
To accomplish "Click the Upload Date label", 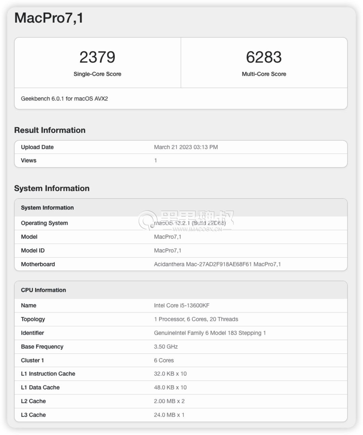I will (37, 147).
